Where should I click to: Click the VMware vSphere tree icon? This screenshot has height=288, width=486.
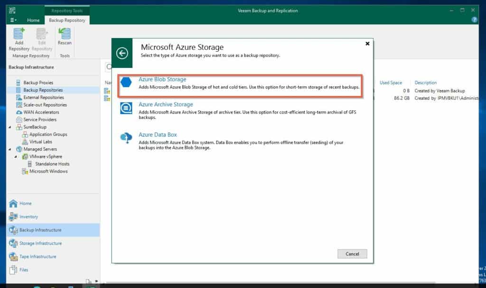pos(25,157)
